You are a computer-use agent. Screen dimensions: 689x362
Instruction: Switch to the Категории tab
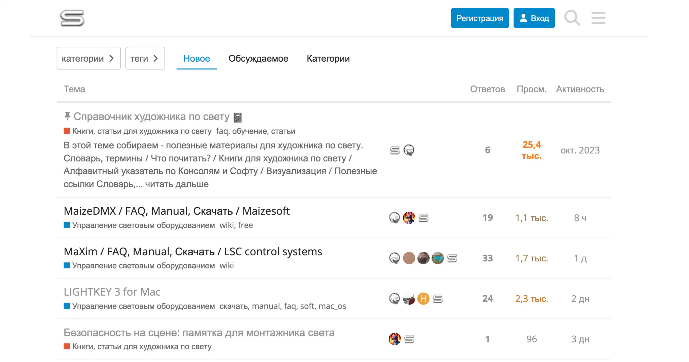click(328, 58)
